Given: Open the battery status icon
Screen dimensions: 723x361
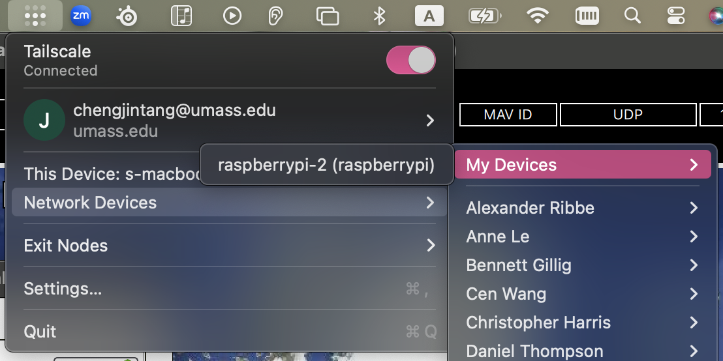Looking at the screenshot, I should pyautogui.click(x=485, y=16).
